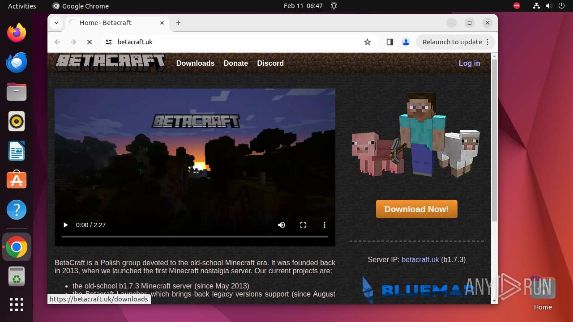This screenshot has width=573, height=322.
Task: Launch Thunderbird mail from the dock
Action: [17, 62]
